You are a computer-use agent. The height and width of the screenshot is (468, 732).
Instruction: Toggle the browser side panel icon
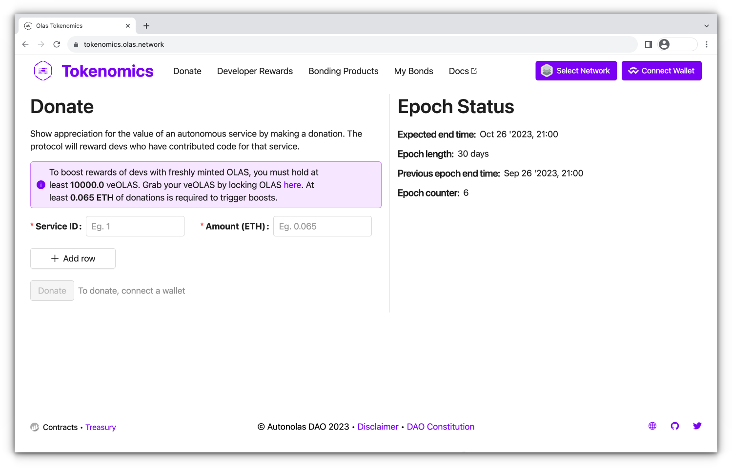pyautogui.click(x=648, y=44)
